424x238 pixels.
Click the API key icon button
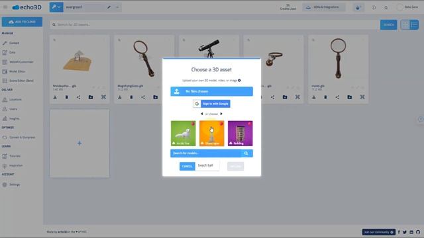coord(56,7)
